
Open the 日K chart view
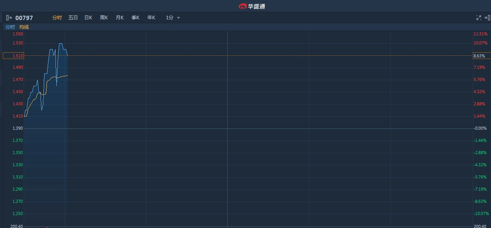(x=88, y=18)
